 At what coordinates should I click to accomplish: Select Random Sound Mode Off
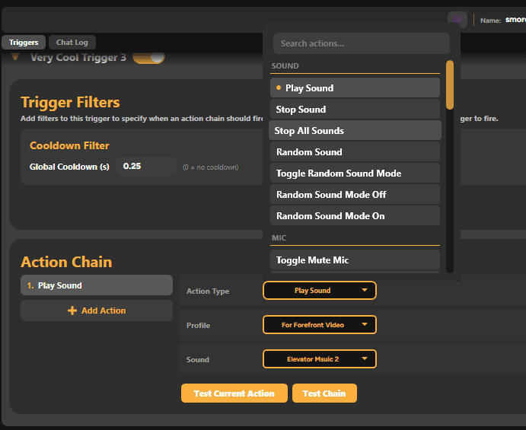click(x=355, y=195)
